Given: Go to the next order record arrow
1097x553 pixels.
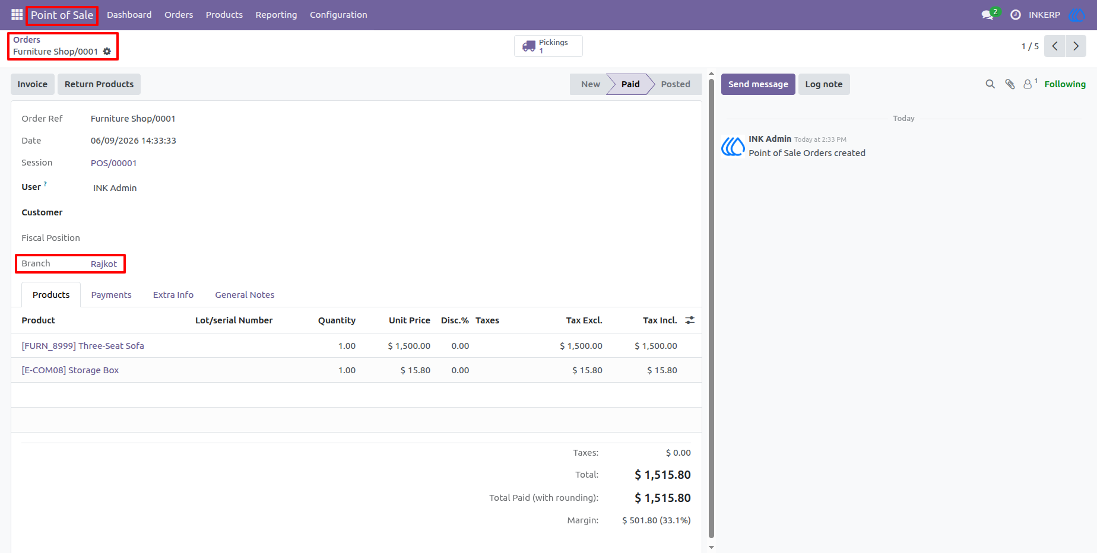Looking at the screenshot, I should pyautogui.click(x=1076, y=46).
